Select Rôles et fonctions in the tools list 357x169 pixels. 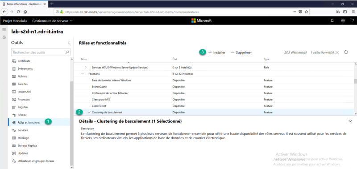click(x=39, y=122)
